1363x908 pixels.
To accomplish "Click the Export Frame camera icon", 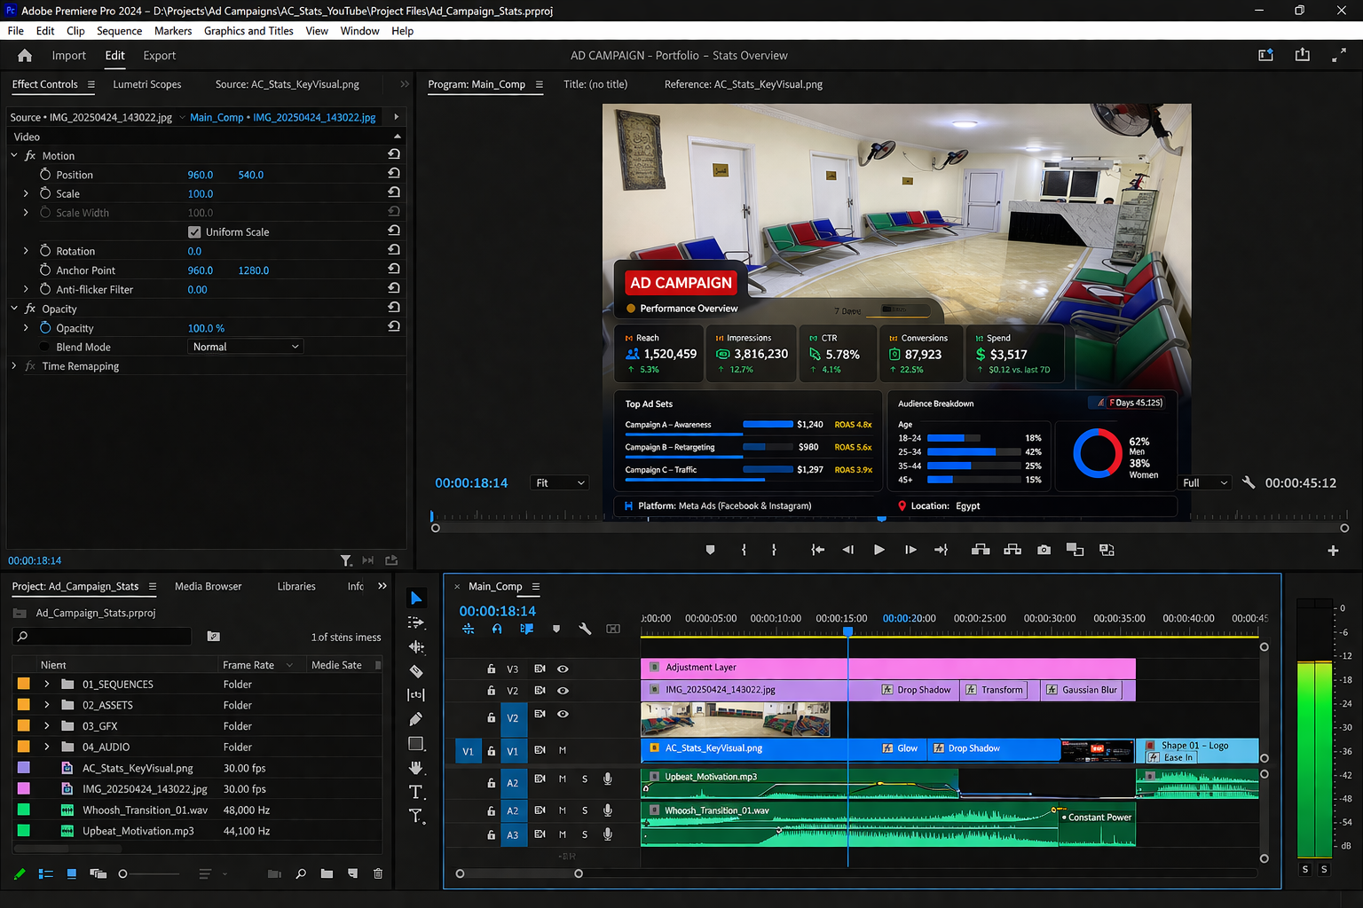I will point(1044,550).
